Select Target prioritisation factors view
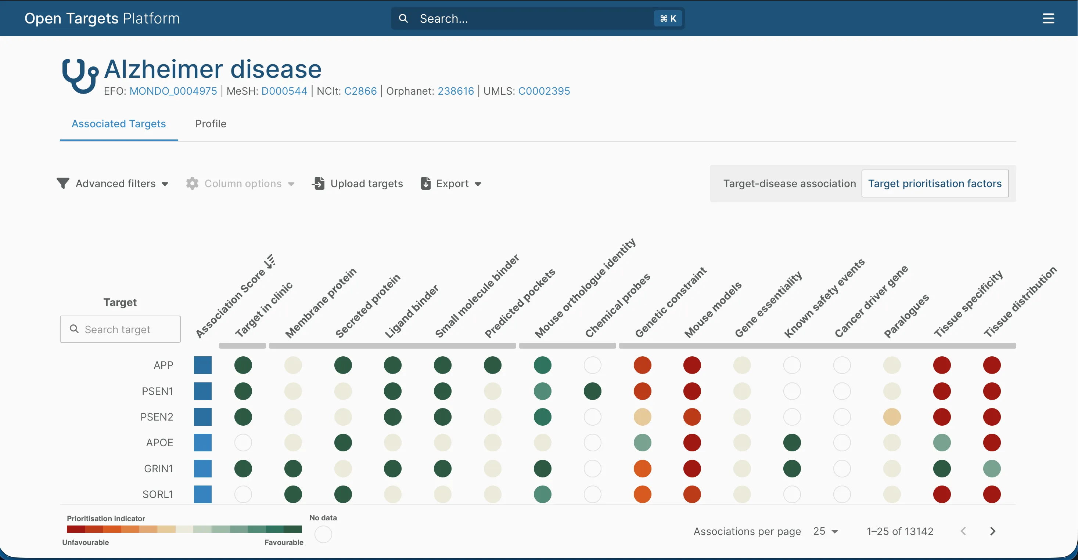Viewport: 1078px width, 560px height. click(x=935, y=183)
